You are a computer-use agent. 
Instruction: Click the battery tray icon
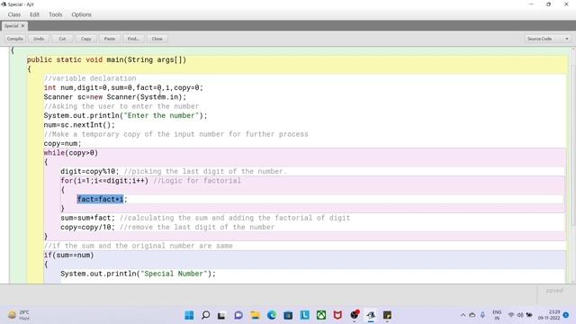pos(529,315)
